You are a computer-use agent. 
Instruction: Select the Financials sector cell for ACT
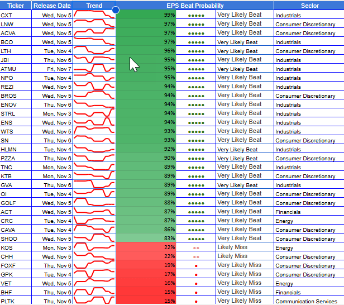(x=309, y=212)
